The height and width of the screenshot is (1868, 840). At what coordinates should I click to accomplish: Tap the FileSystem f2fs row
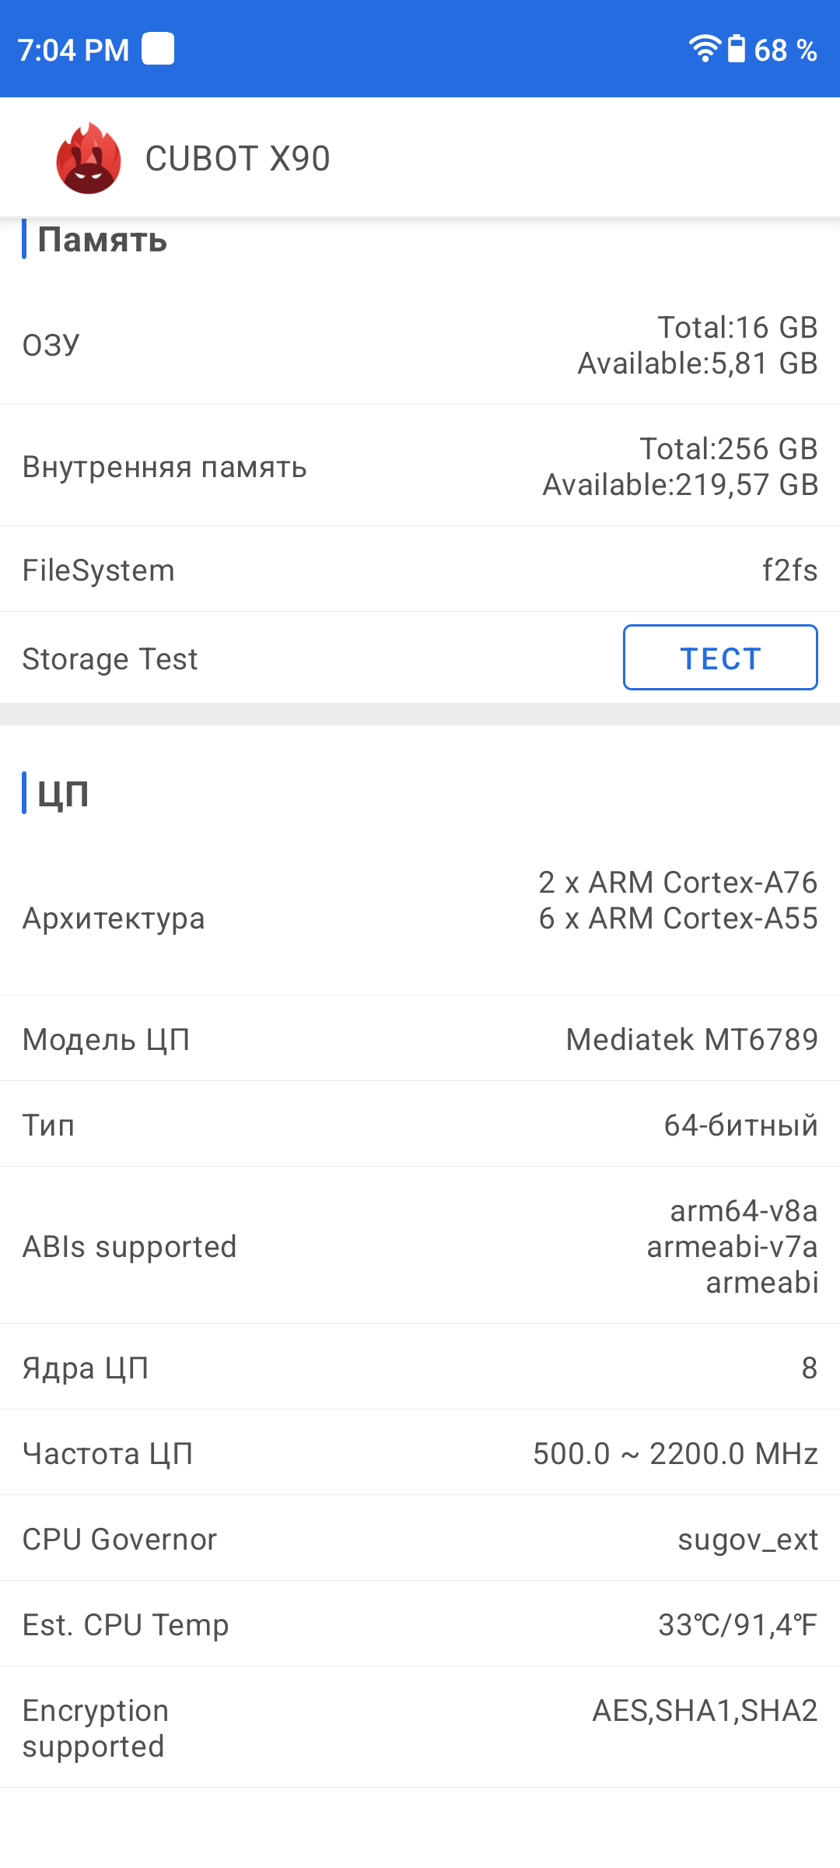420,570
